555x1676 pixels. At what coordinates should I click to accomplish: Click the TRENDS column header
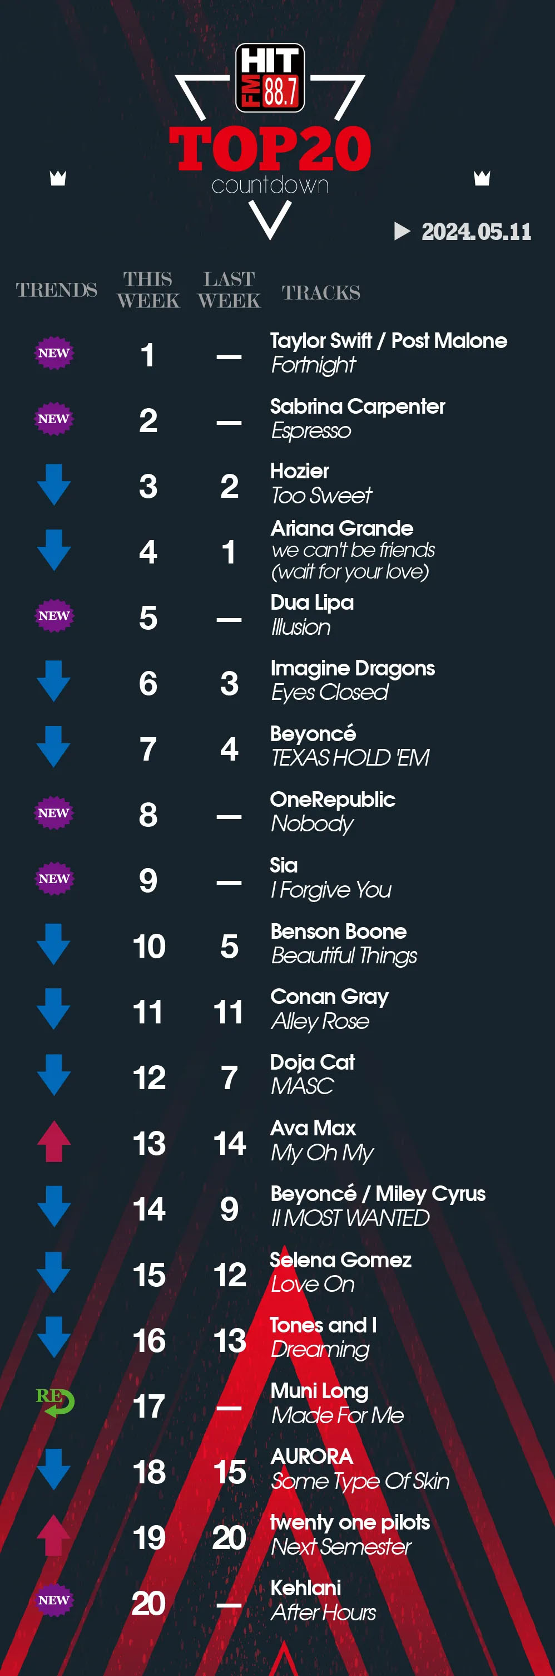click(57, 290)
